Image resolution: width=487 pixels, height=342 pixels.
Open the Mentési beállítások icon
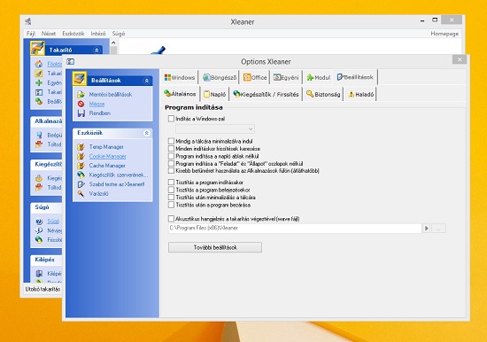coord(81,95)
